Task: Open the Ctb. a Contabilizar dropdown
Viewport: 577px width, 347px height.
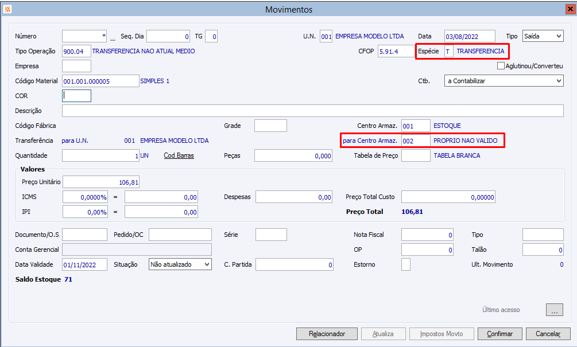Action: pyautogui.click(x=504, y=81)
